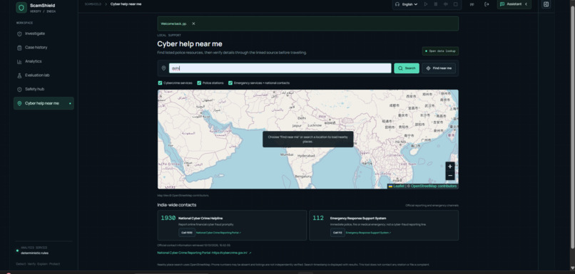Click the Assistant chat bubble icon
Screen dimensions: 575x274
pos(502,4)
